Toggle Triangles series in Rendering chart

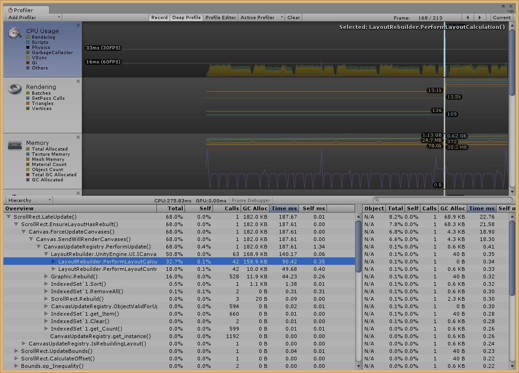point(28,104)
